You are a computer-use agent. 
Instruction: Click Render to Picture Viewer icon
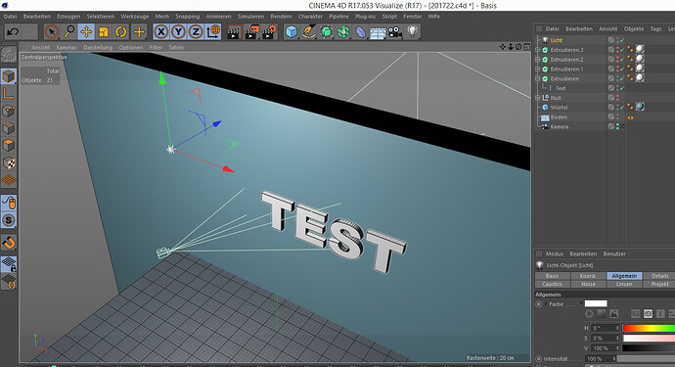point(251,32)
